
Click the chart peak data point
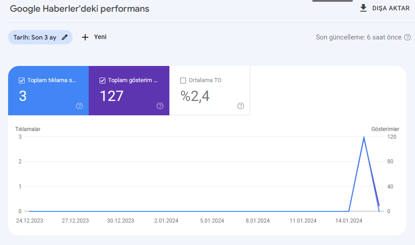tap(364, 137)
